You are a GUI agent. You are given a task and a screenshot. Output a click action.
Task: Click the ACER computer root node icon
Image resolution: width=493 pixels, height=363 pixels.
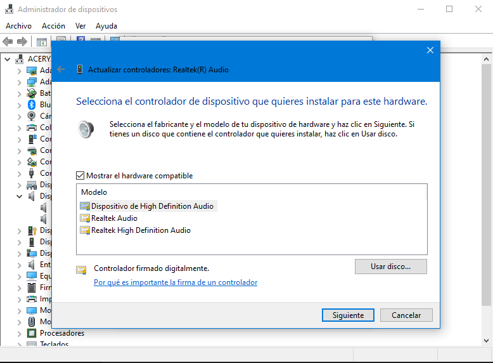(x=20, y=58)
